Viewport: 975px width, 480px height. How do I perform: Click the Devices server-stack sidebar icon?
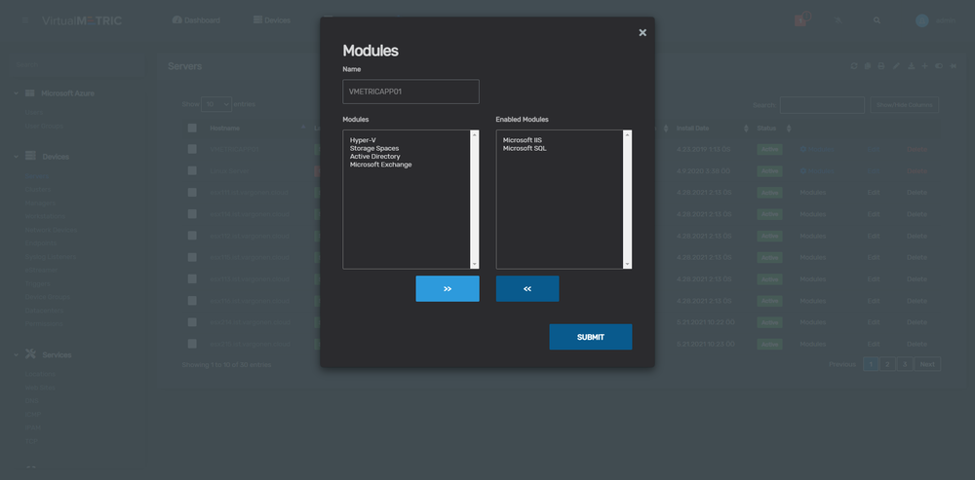coord(30,157)
